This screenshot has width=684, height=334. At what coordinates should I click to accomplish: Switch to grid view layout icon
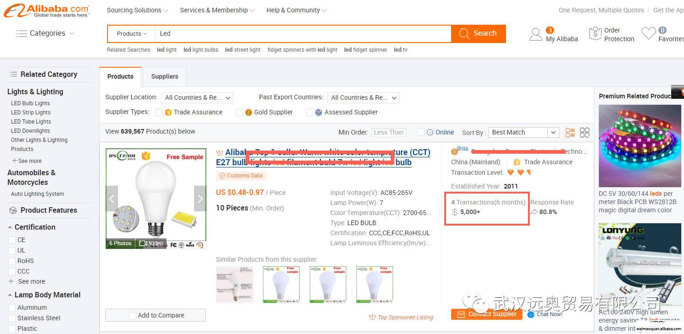coord(585,133)
